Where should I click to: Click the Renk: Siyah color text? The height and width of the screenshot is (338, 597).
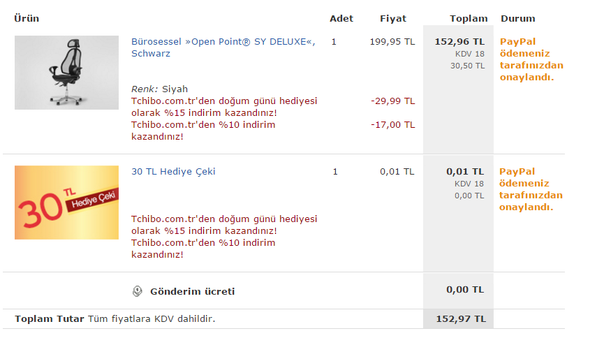click(159, 89)
